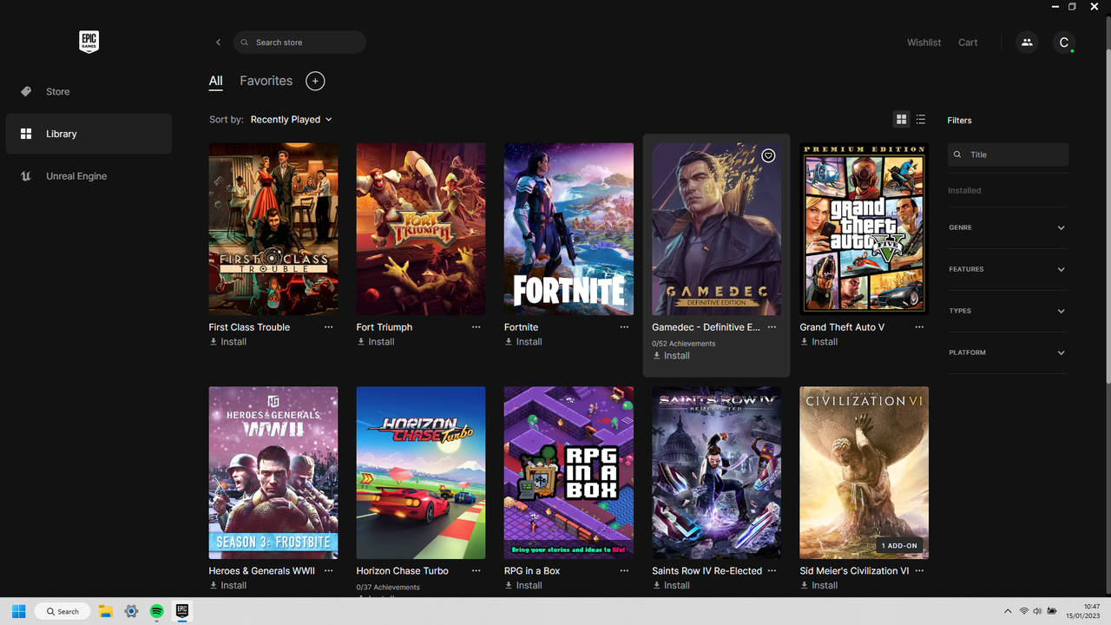Select Library in sidebar
The height and width of the screenshot is (625, 1111).
click(x=89, y=134)
